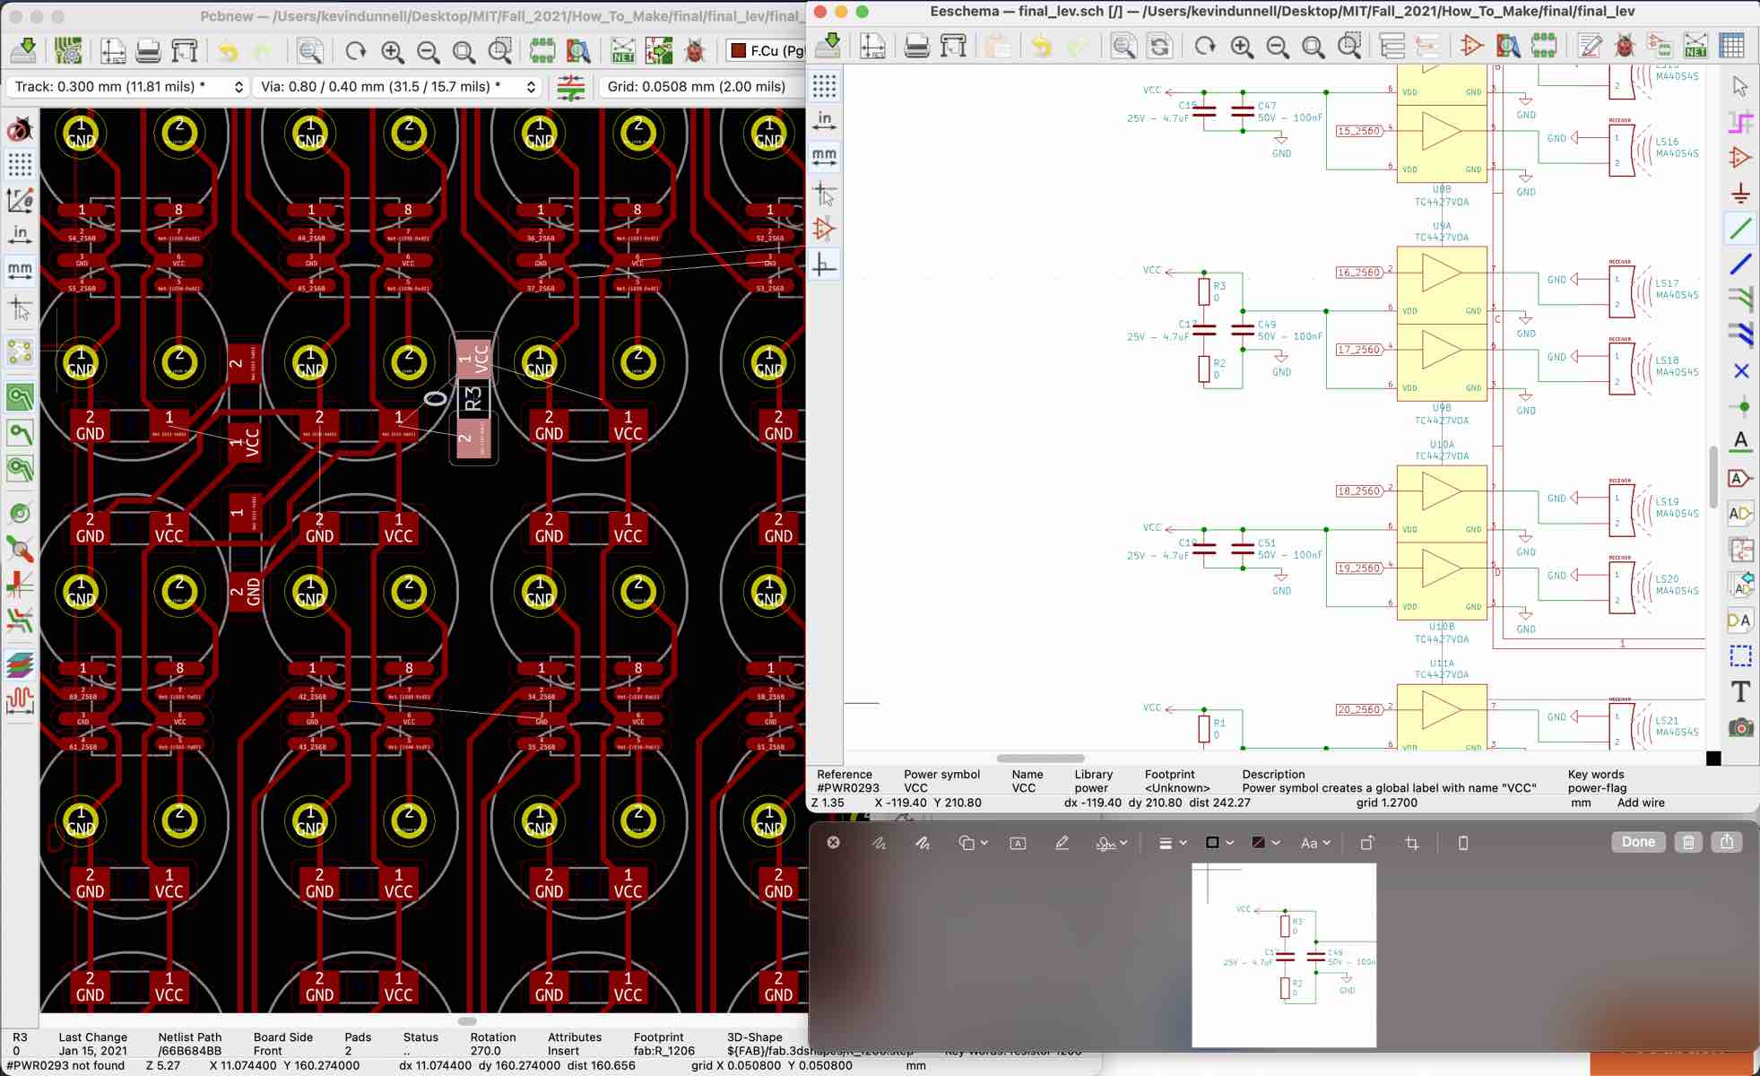Open the Track width dropdown in Pcbnew
Screen dimensions: 1760x1076
pyautogui.click(x=238, y=86)
